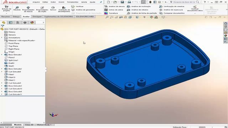228x128 pixels.
Task: Click the search field Pesquisa da Base
Action: pyautogui.click(x=184, y=2)
